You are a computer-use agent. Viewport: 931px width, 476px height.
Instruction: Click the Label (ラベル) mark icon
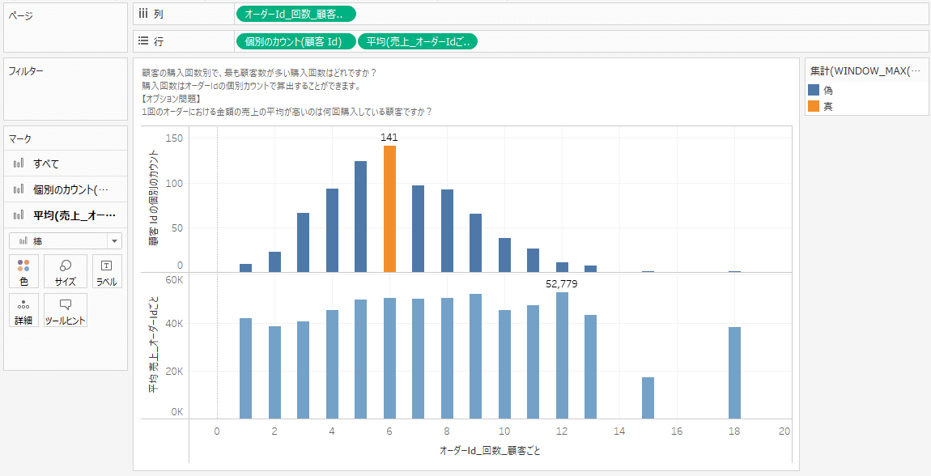pos(105,271)
